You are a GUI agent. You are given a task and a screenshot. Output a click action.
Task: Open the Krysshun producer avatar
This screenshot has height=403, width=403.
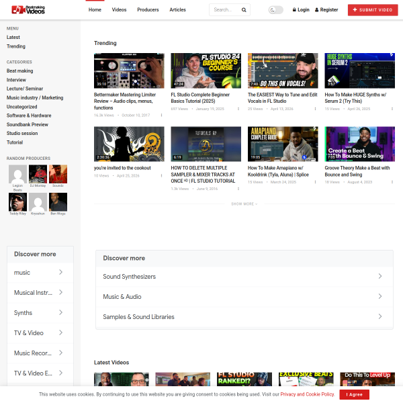coord(38,202)
